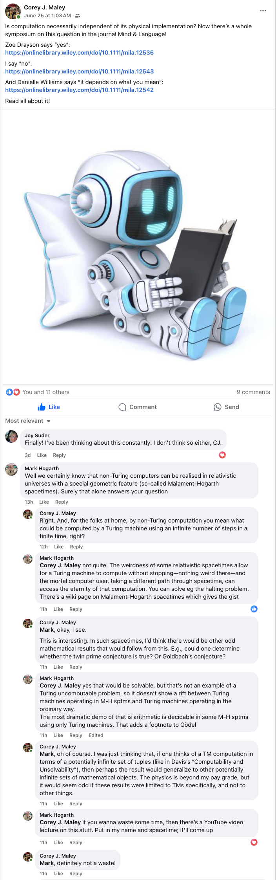Image resolution: width=276 pixels, height=880 pixels.
Task: Open the June 25 post timestamp
Action: [47, 16]
